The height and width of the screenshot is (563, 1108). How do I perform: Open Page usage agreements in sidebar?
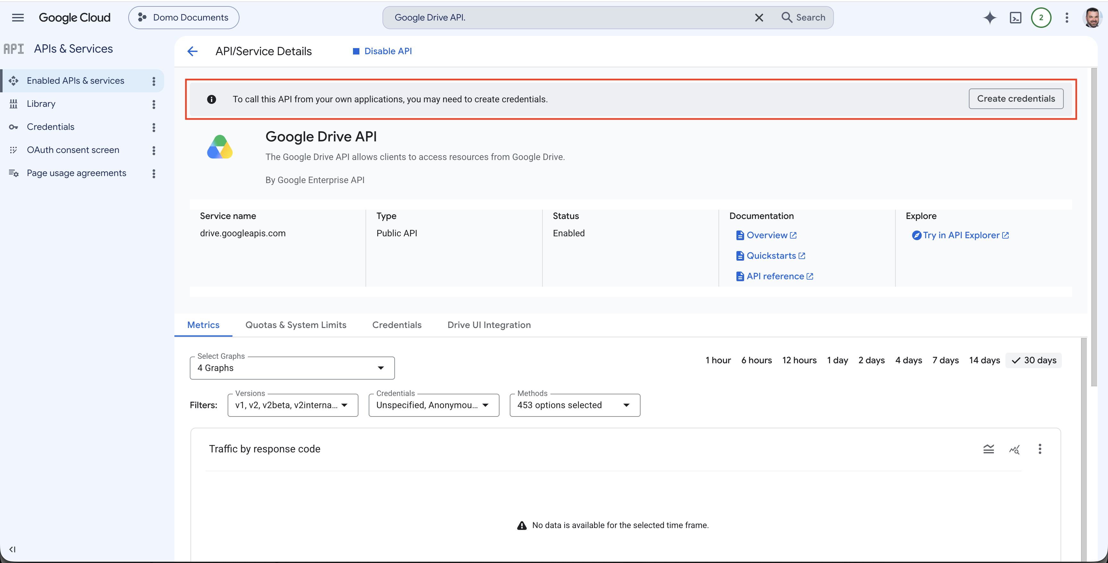(76, 173)
